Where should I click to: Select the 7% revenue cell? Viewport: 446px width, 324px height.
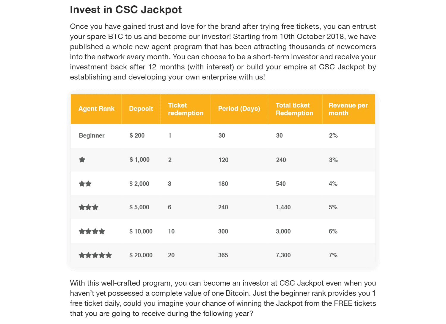coord(333,255)
